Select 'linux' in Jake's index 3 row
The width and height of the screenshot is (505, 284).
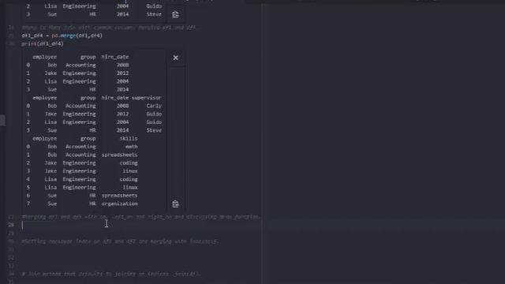click(x=130, y=171)
